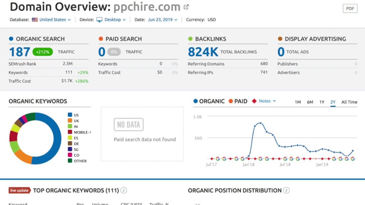The image size is (365, 205).
Task: Click CO pink legend swatch
Action: tap(70, 155)
